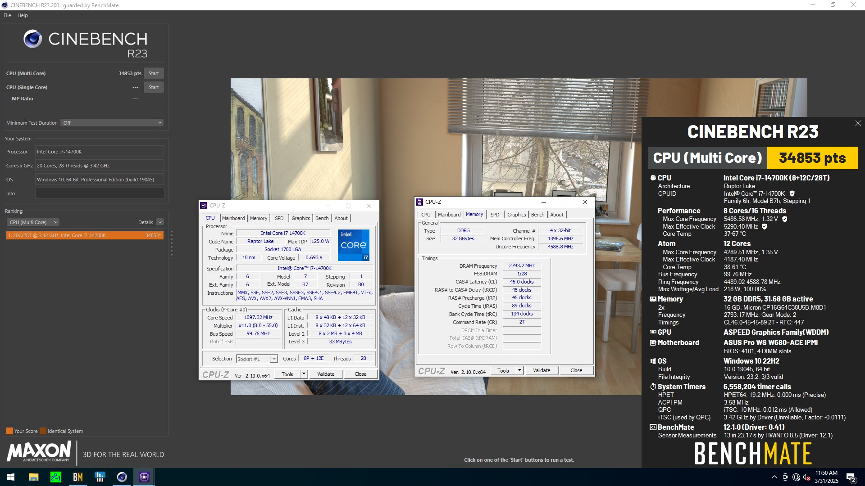The image size is (865, 486).
Task: Click Tools button in left CPU-Z
Action: pos(287,374)
